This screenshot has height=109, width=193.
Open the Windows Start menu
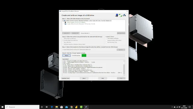[2, 107]
